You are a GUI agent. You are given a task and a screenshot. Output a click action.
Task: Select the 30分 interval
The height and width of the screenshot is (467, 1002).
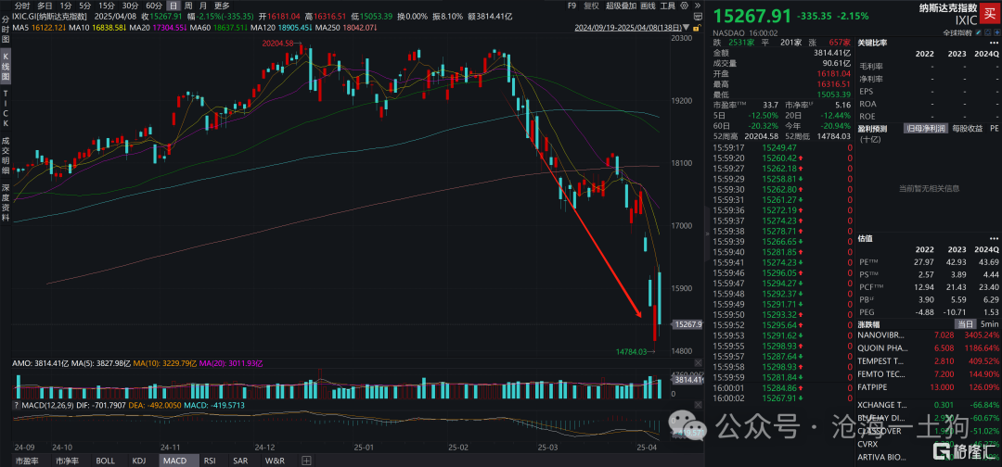point(130,6)
